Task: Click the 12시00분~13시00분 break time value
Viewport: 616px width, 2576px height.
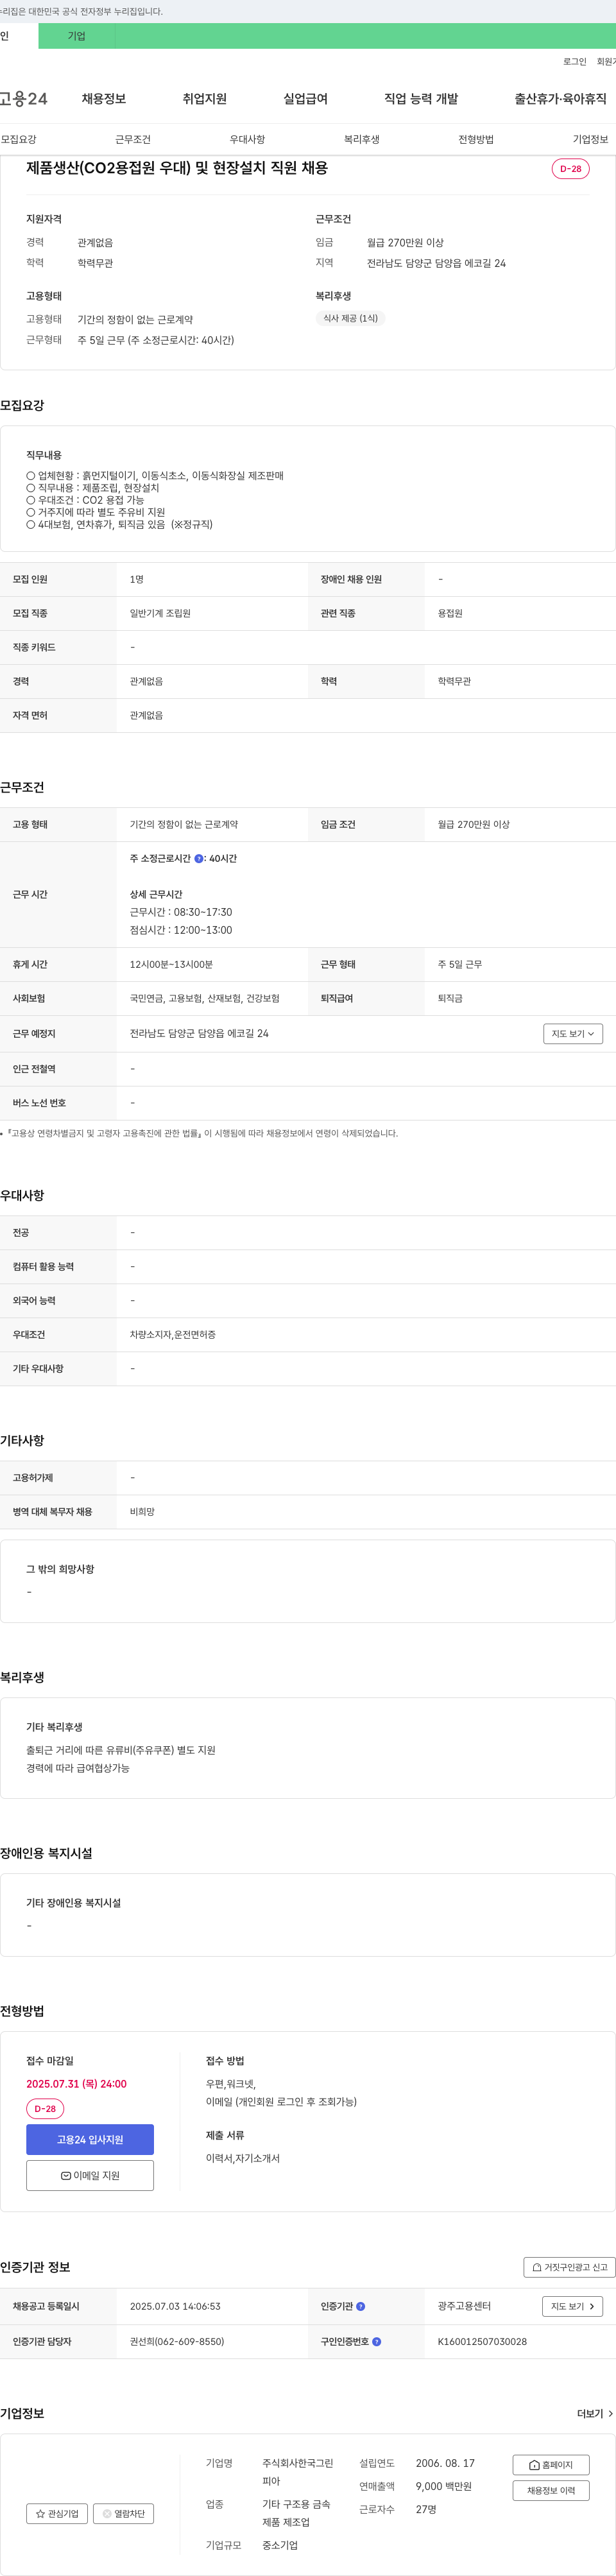Action: (171, 965)
